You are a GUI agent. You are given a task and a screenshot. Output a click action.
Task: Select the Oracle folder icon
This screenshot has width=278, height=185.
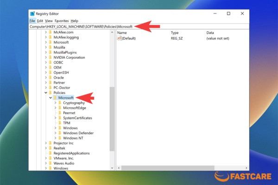click(51, 78)
